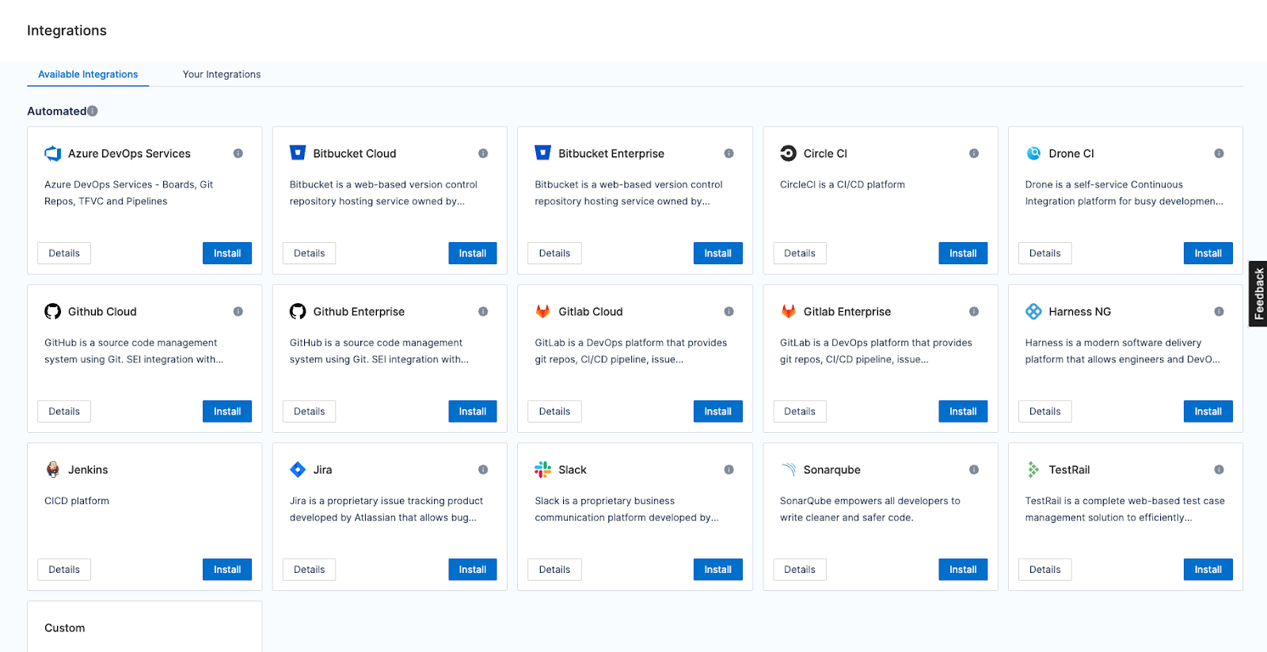This screenshot has width=1267, height=652.
Task: Click the info icon on Jira card
Action: tap(483, 470)
